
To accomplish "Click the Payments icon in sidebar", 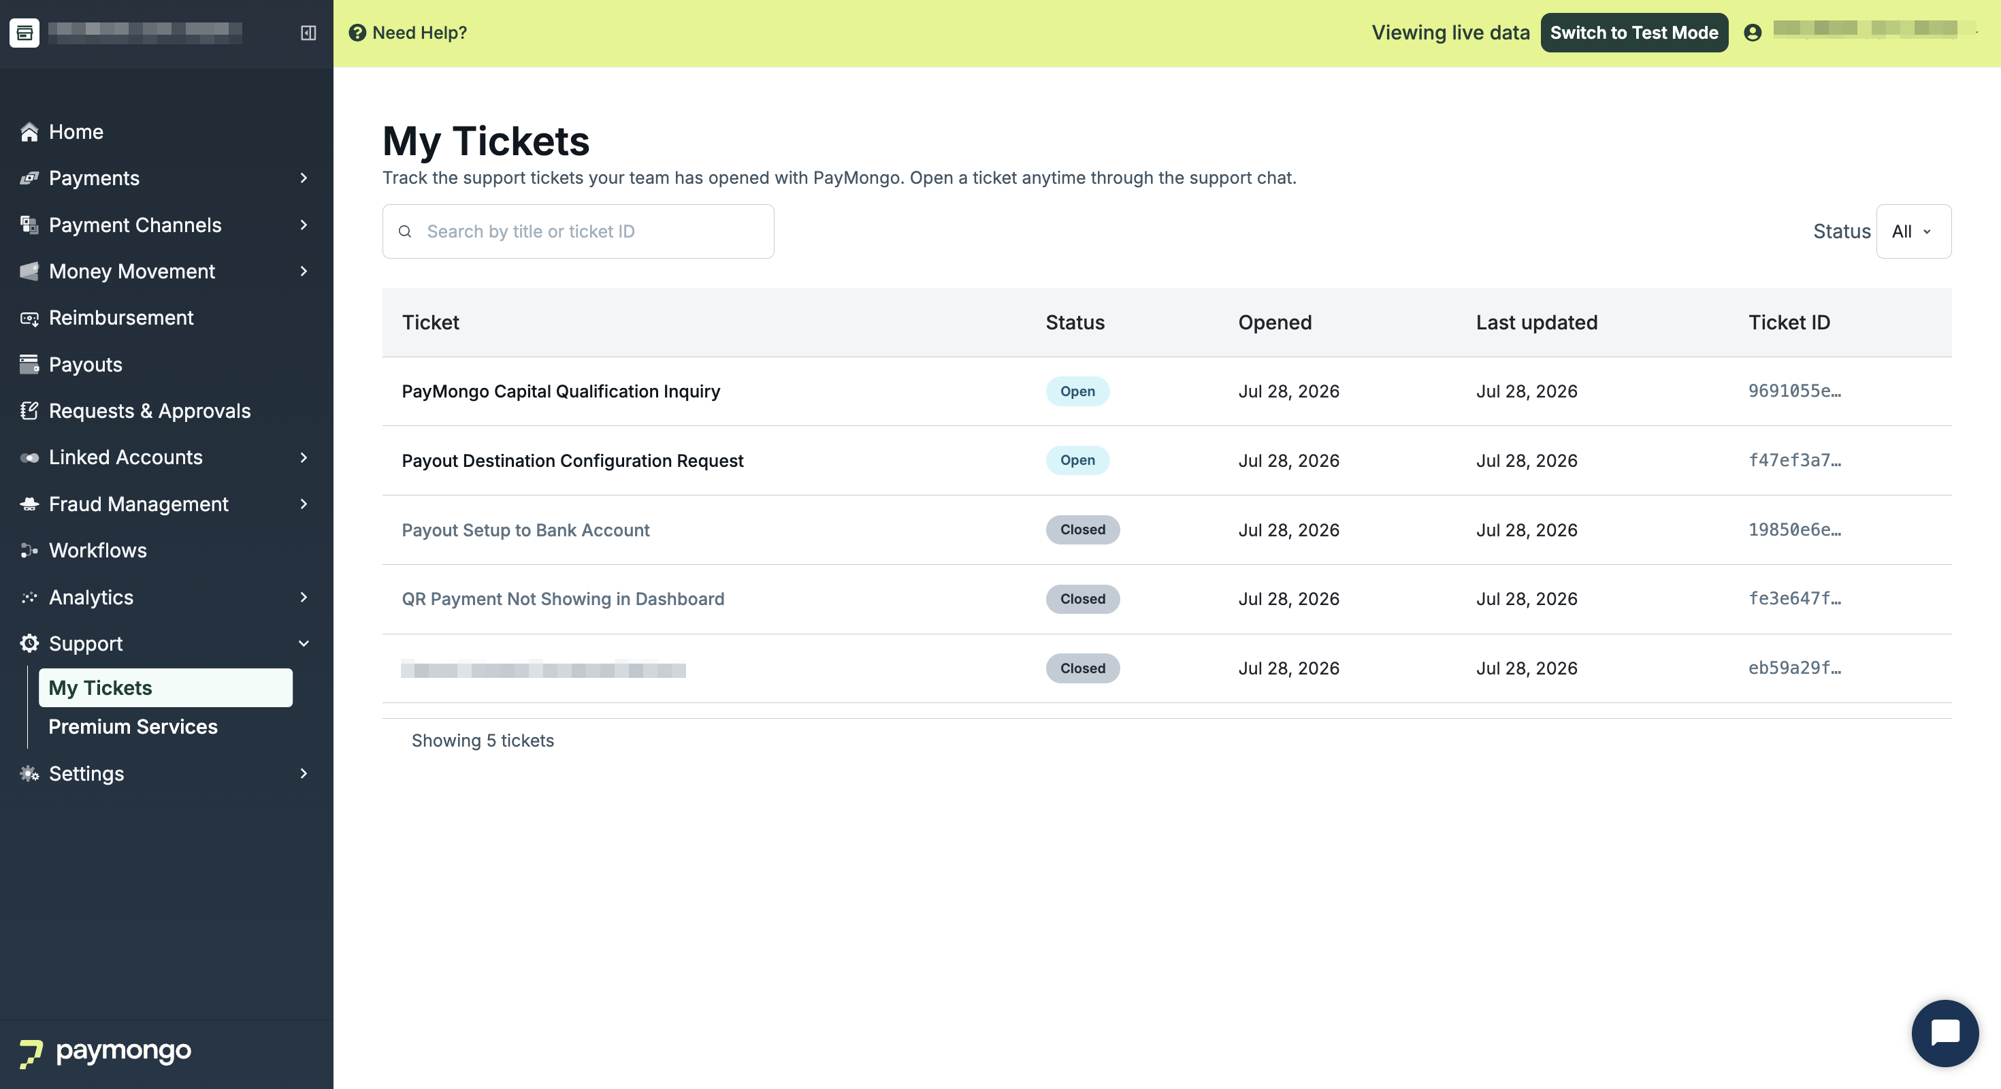I will [x=29, y=178].
